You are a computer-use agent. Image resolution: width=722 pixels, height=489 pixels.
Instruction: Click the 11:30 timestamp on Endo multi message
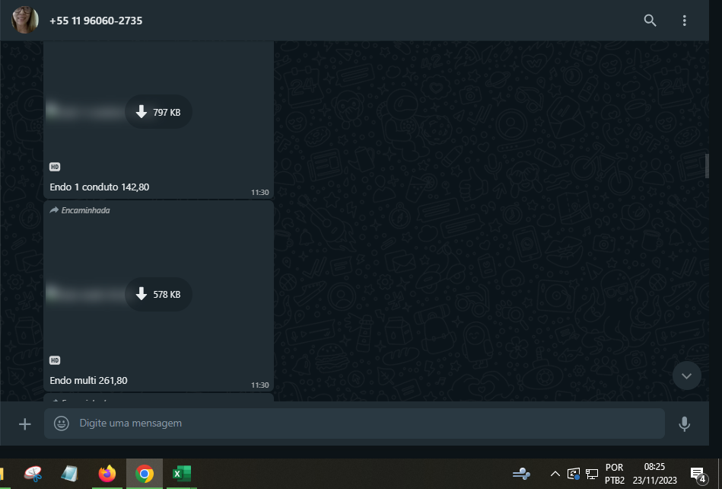[259, 385]
